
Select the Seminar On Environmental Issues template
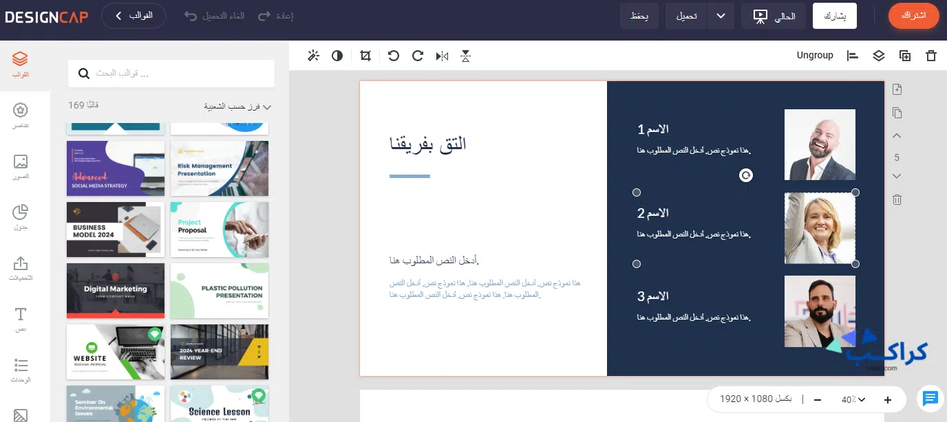click(x=116, y=404)
